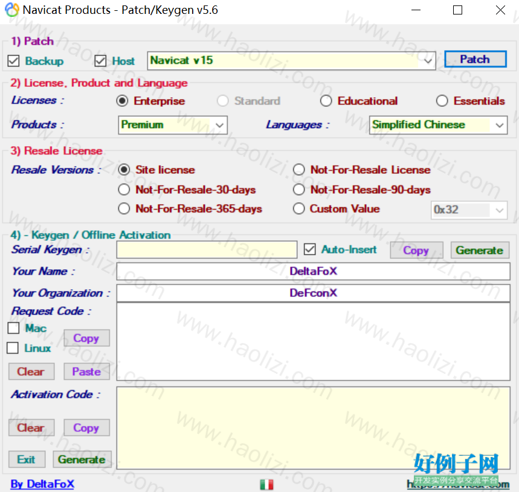Click the Serial Keygen input field
Screen dimensions: 519x492
point(207,250)
